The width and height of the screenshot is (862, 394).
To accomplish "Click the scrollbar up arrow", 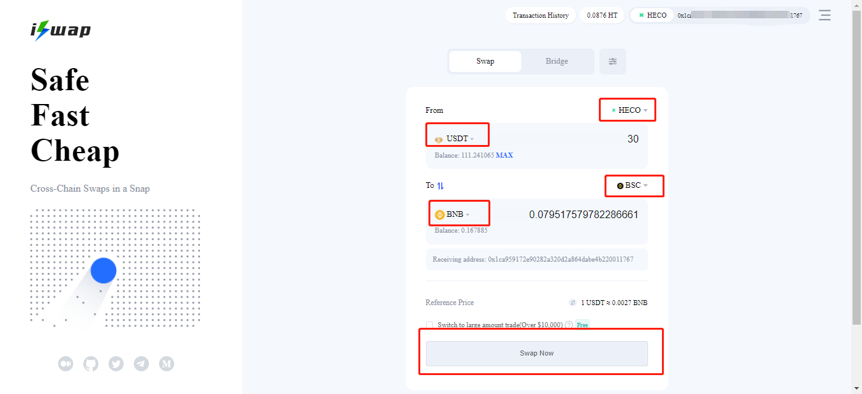I will 856,4.
